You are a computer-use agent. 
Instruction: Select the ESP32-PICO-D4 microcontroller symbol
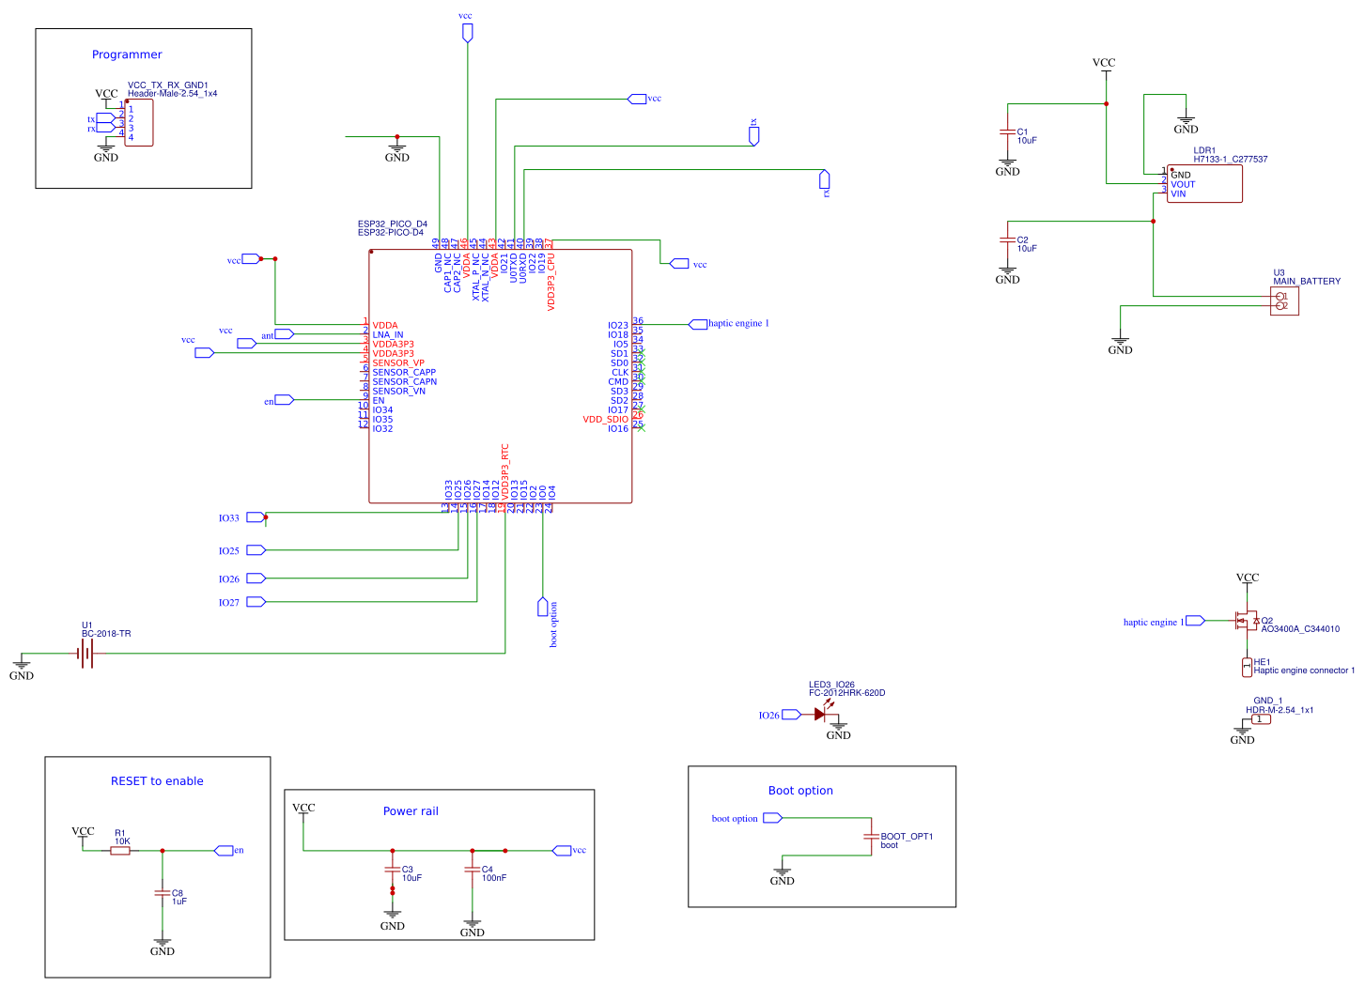(501, 376)
